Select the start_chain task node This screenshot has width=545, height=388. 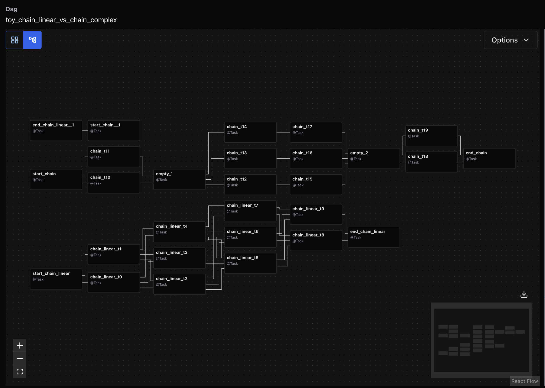pos(56,179)
